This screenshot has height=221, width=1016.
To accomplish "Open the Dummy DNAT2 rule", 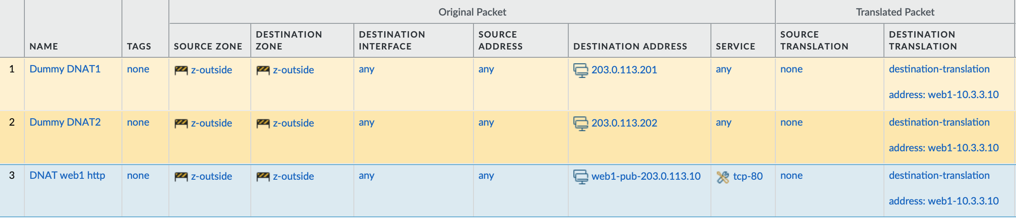I will [65, 122].
